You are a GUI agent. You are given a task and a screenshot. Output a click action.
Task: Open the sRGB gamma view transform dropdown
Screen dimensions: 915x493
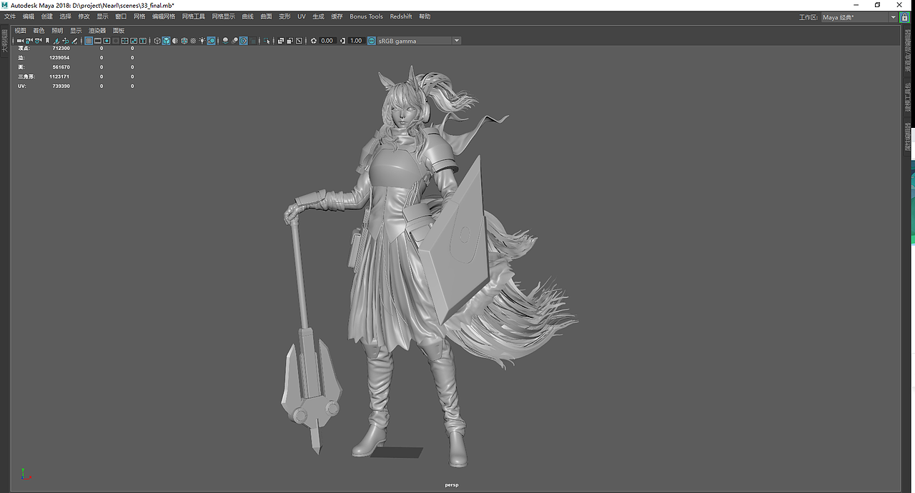coord(419,41)
